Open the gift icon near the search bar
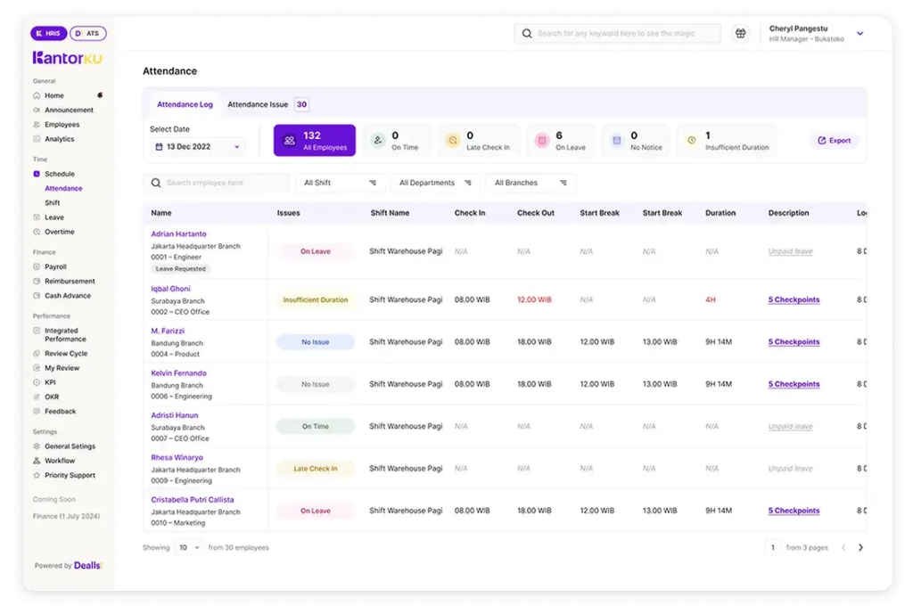913x614 pixels. (740, 33)
